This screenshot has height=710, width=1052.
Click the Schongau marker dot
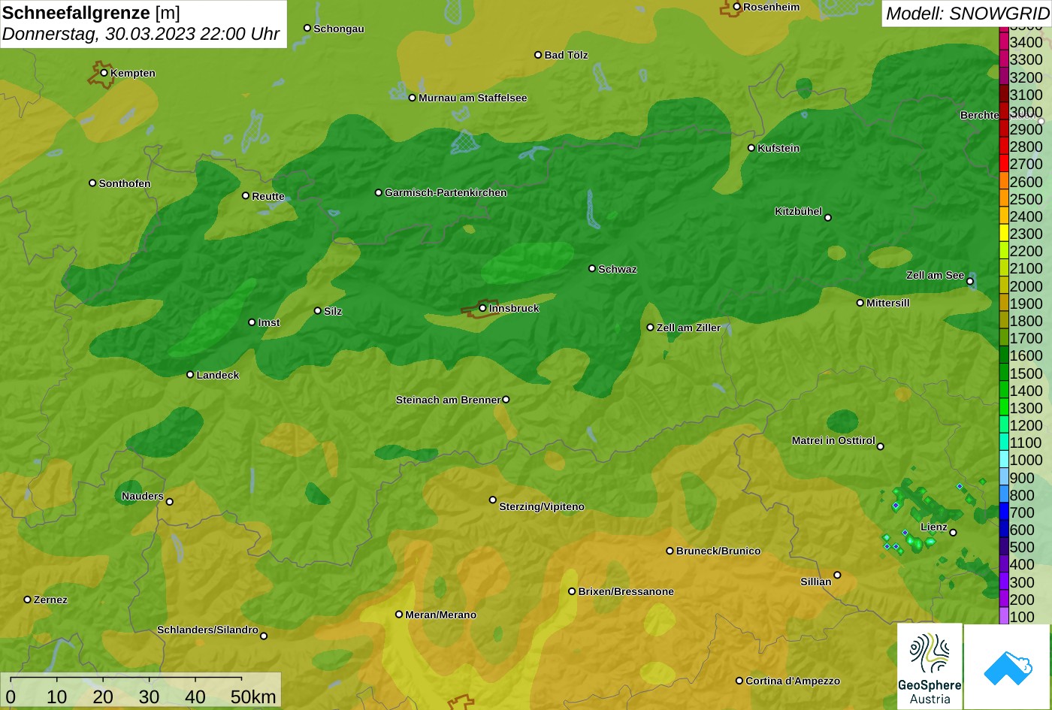[x=307, y=28]
